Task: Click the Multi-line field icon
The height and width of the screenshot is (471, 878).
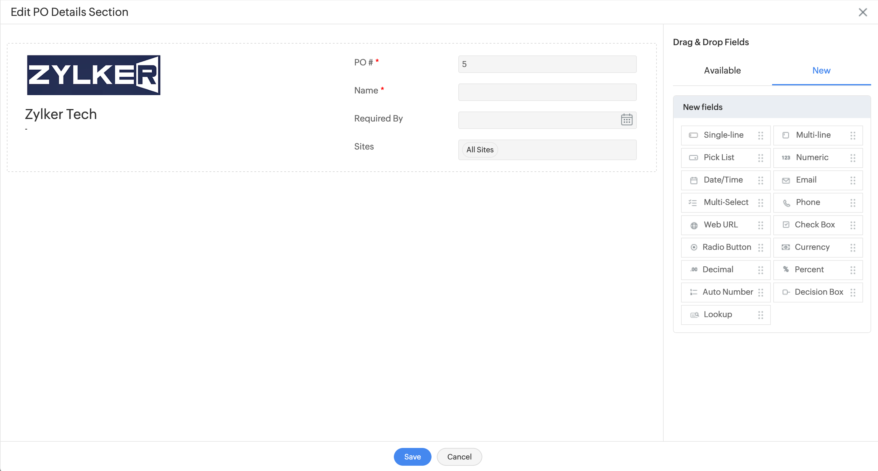Action: click(x=786, y=135)
